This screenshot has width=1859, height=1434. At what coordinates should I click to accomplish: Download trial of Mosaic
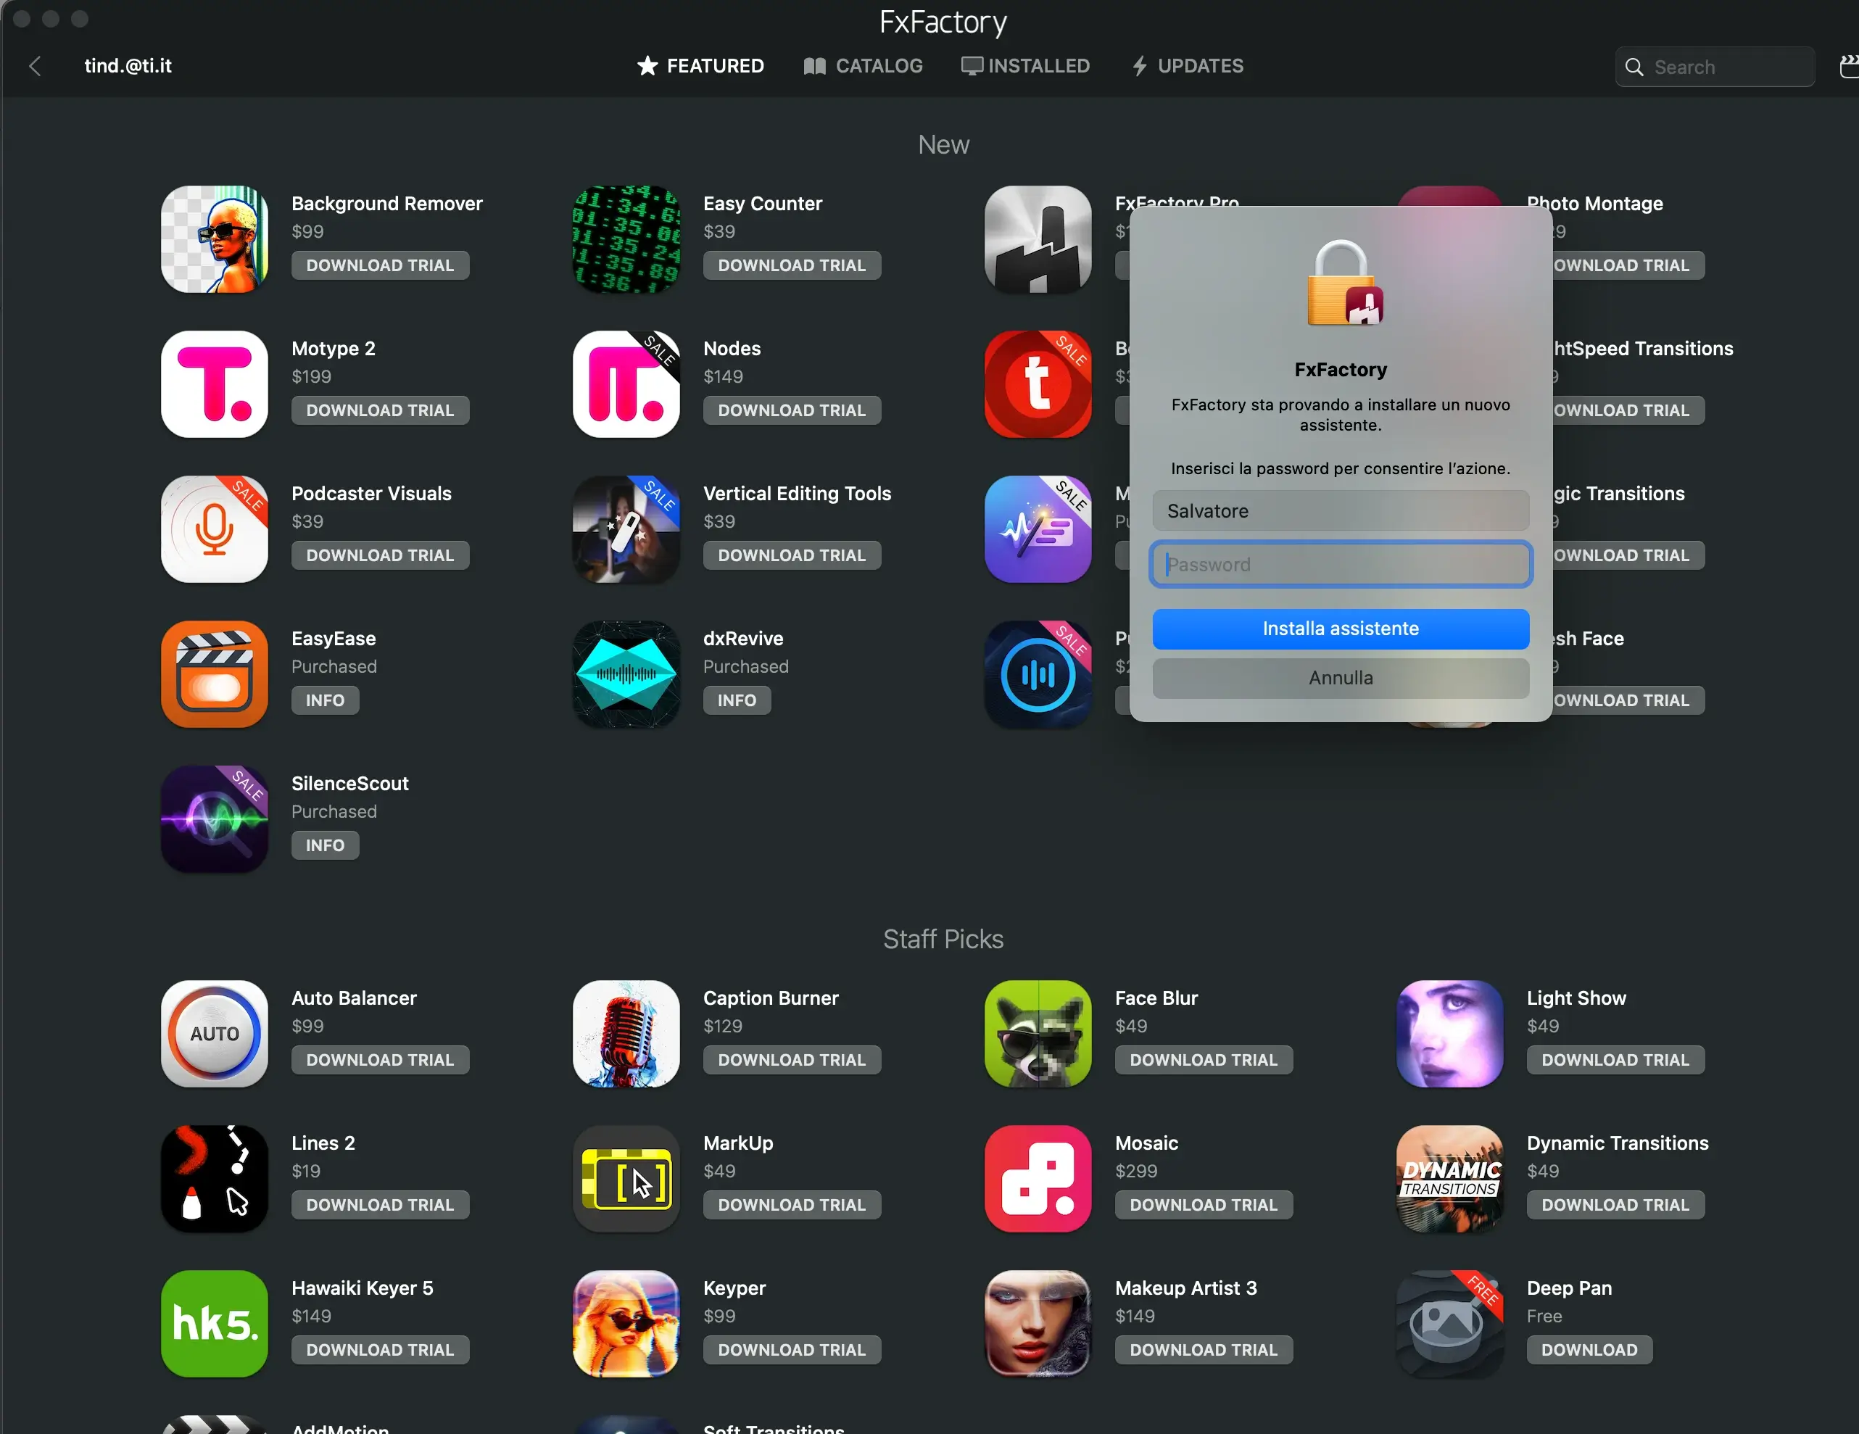click(x=1204, y=1205)
